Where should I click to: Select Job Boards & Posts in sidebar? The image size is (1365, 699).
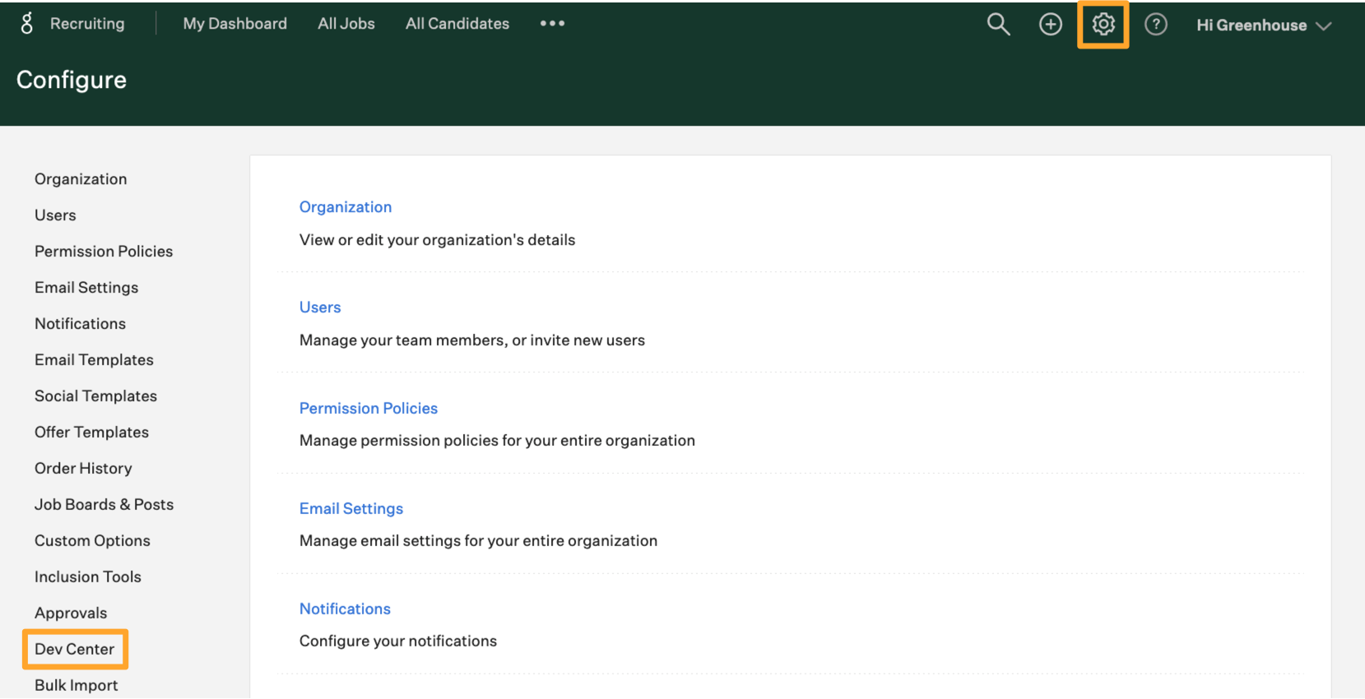tap(104, 505)
